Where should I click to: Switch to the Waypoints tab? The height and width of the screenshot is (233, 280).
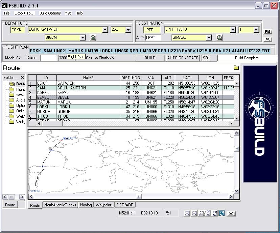pyautogui.click(x=104, y=205)
